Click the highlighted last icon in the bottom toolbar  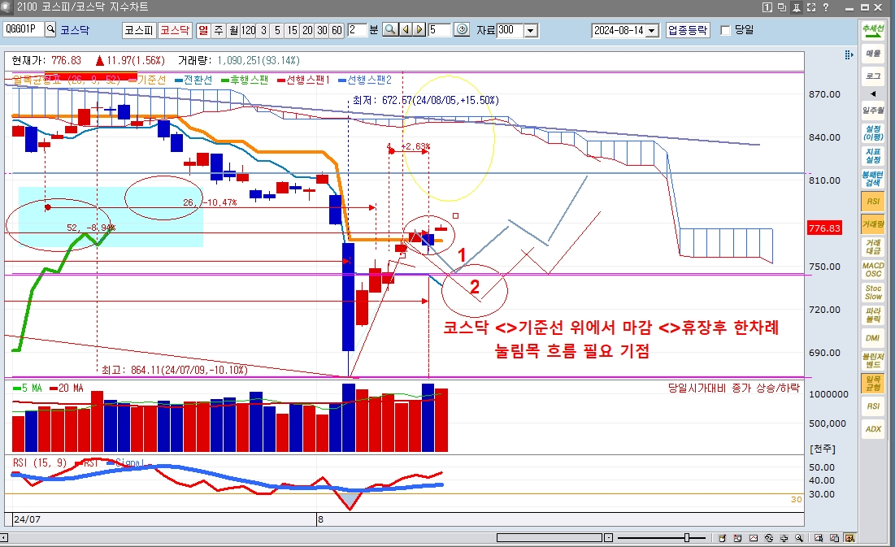[850, 538]
